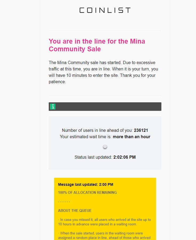
Task: Click 'Number of users in line' label
Action: 97,130
